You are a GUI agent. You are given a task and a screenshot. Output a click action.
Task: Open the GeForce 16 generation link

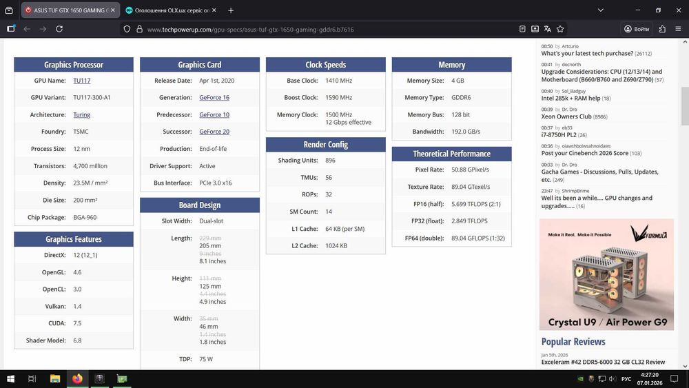(214, 98)
